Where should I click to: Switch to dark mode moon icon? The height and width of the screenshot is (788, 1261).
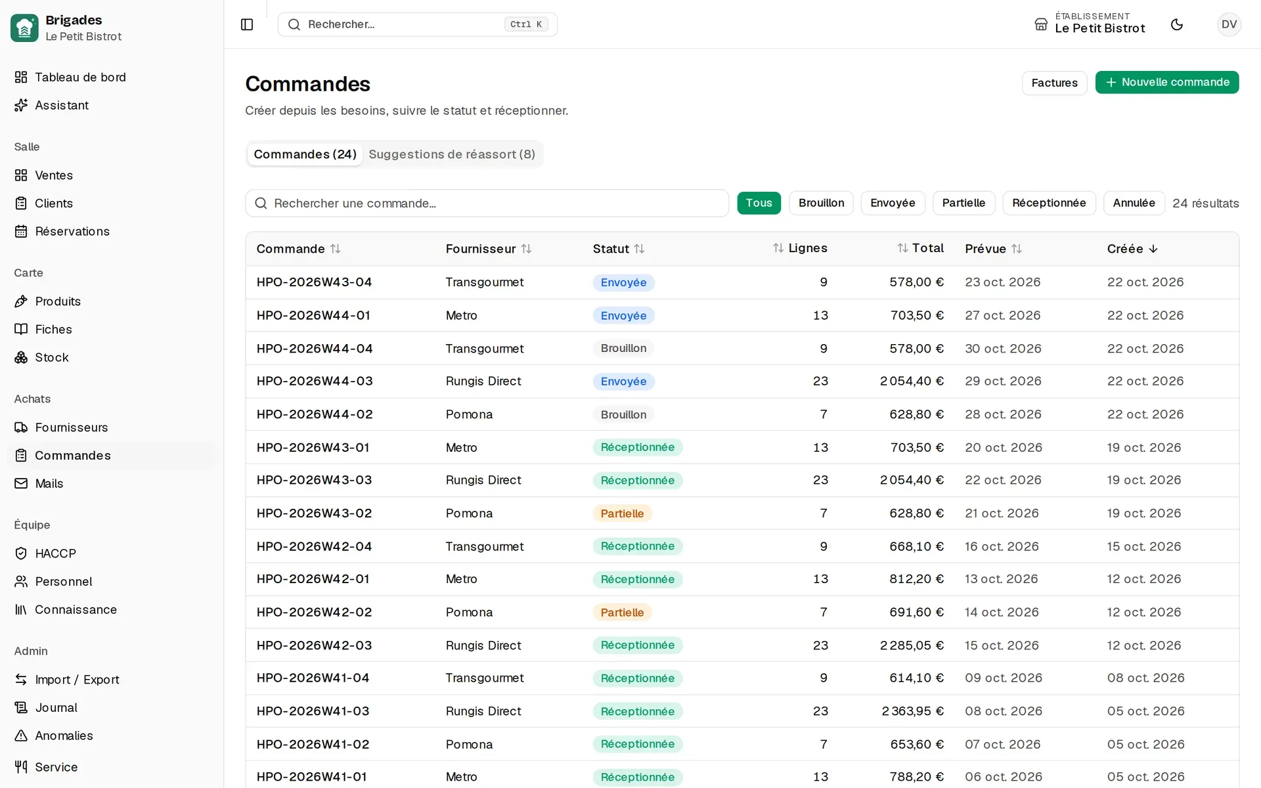[1177, 24]
